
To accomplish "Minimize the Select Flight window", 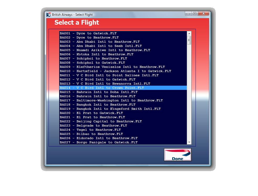I will coord(188,13).
